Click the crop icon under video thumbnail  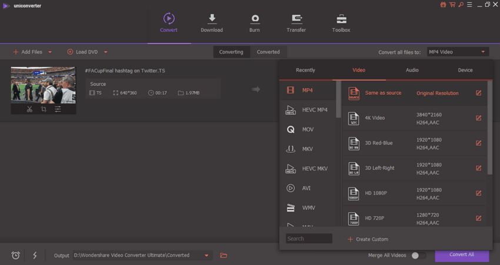tap(44, 109)
